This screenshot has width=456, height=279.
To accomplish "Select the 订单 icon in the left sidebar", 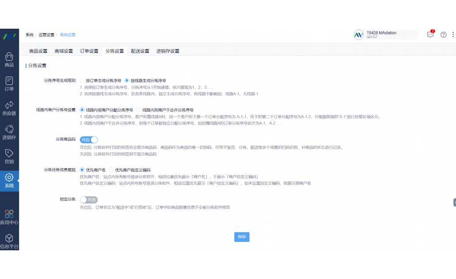I will coord(9,83).
